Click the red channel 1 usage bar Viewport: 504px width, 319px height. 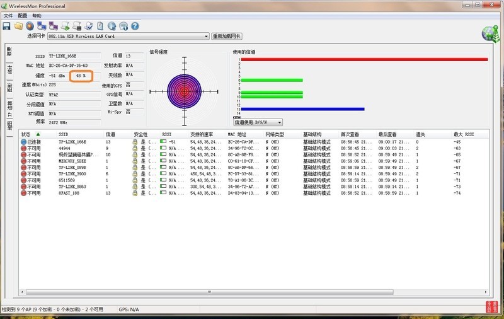coord(364,59)
